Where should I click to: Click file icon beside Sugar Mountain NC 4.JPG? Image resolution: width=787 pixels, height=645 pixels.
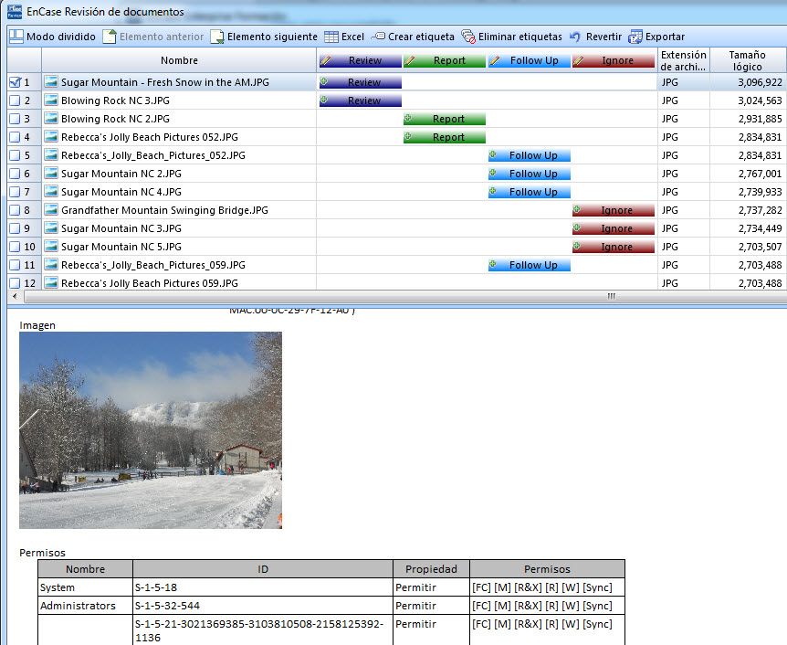click(x=51, y=192)
